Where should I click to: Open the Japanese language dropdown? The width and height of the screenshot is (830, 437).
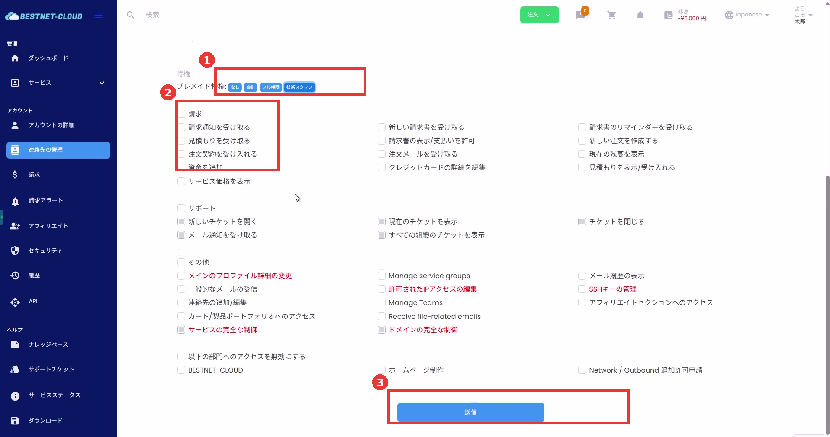point(747,15)
